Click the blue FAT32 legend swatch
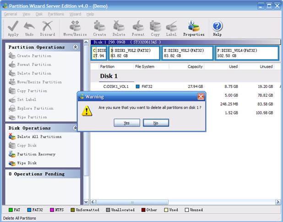Image resolution: width=283 pixels, height=222 pixels. (29, 210)
